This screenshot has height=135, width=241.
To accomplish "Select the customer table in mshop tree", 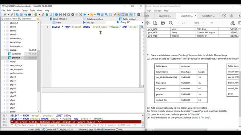I will point(16,54).
